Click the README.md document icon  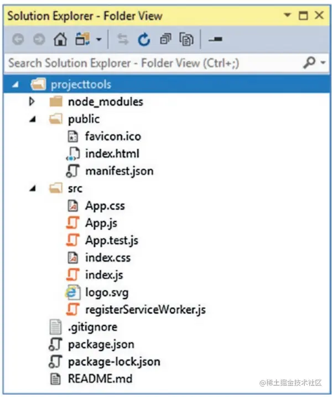[x=55, y=379]
